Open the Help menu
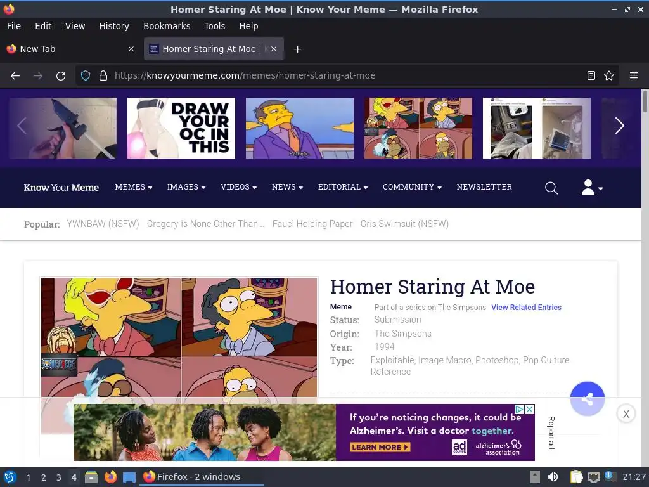This screenshot has width=649, height=487. 248,26
